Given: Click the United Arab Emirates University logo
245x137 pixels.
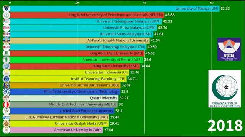Looking at the screenshot, I should (x=7, y=111).
